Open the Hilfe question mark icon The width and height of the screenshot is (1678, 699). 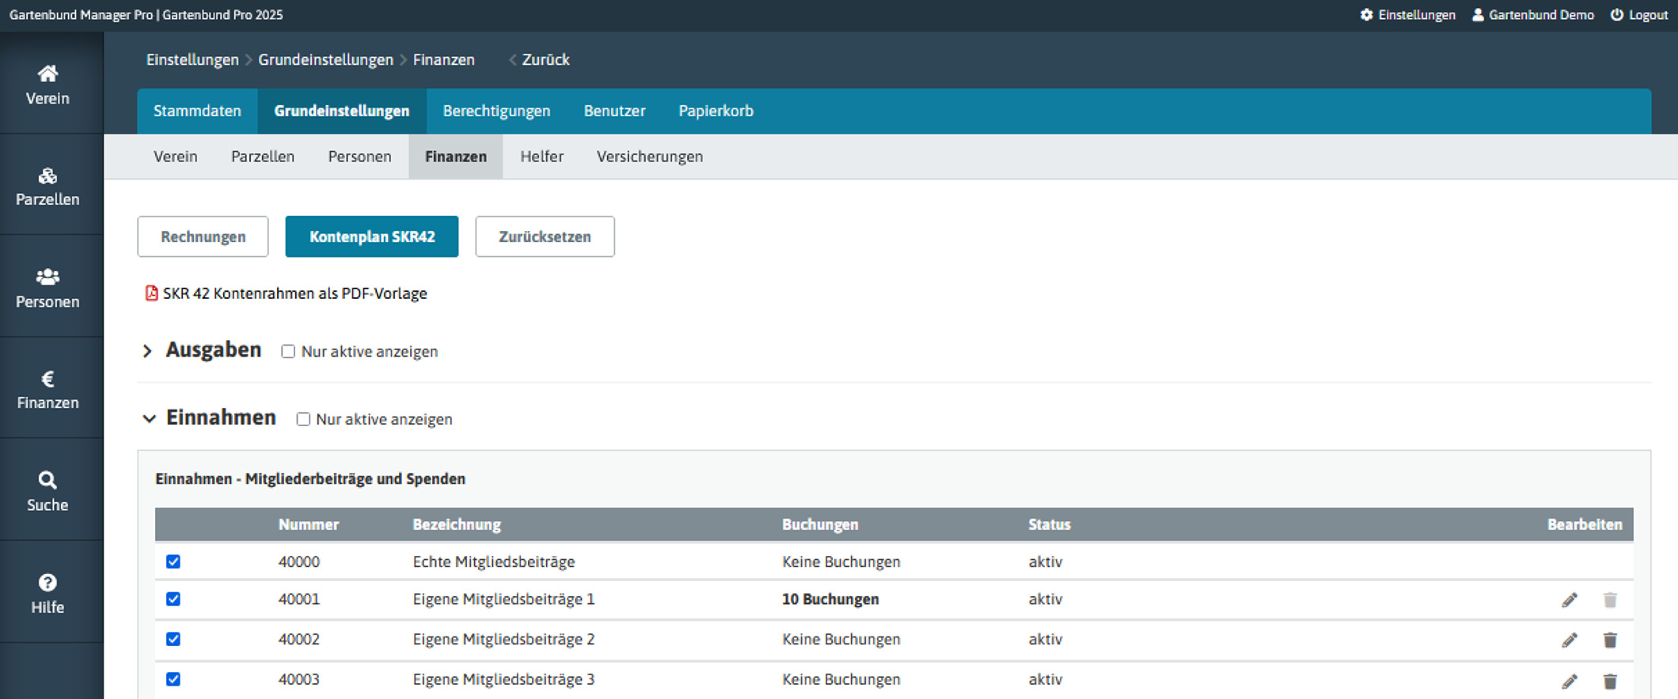47,583
